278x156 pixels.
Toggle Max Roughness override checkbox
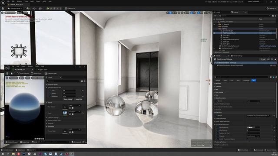[218, 127]
